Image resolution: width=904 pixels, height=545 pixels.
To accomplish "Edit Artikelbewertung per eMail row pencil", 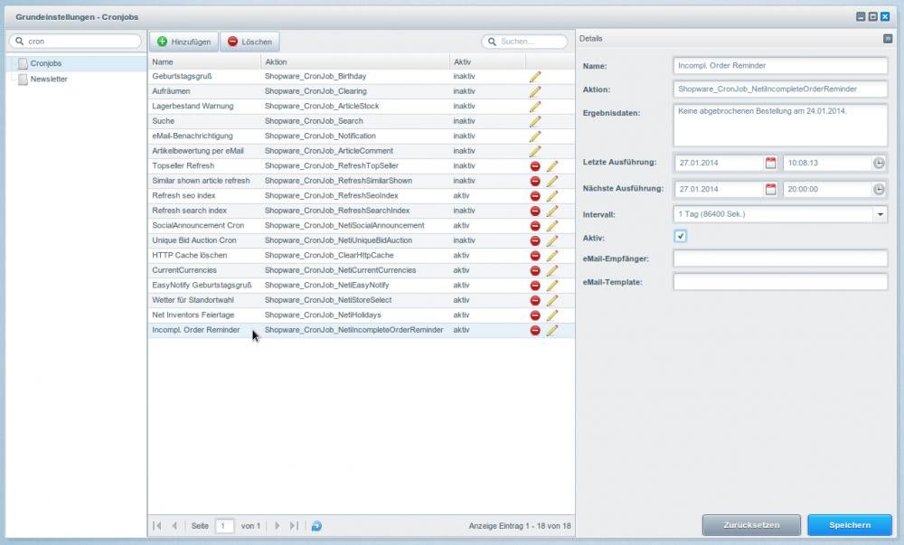I will [x=535, y=152].
